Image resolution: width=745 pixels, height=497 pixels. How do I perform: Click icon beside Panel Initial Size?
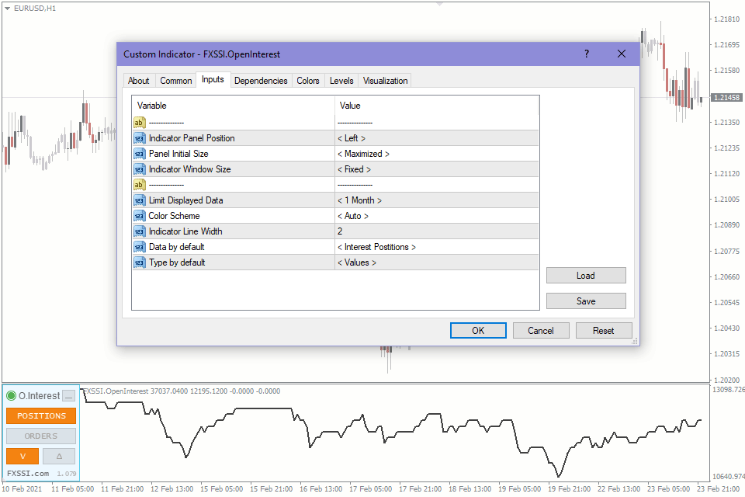point(139,154)
